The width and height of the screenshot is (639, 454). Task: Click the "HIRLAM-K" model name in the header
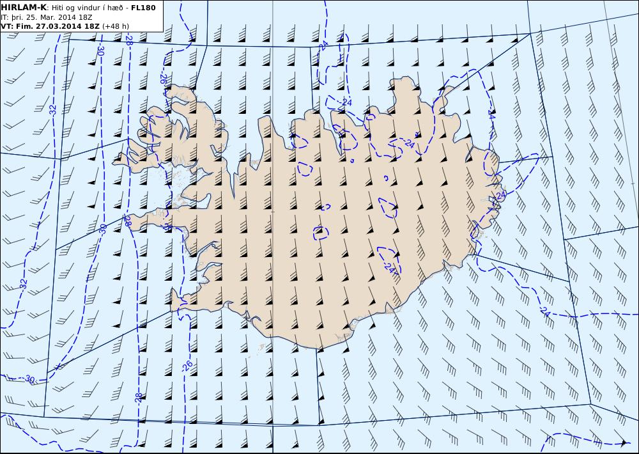(24, 8)
